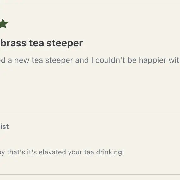Click the review body text about new steeper
180x180 pixels.
click(90, 60)
